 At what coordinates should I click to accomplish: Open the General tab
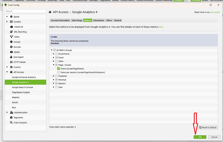[117, 20]
